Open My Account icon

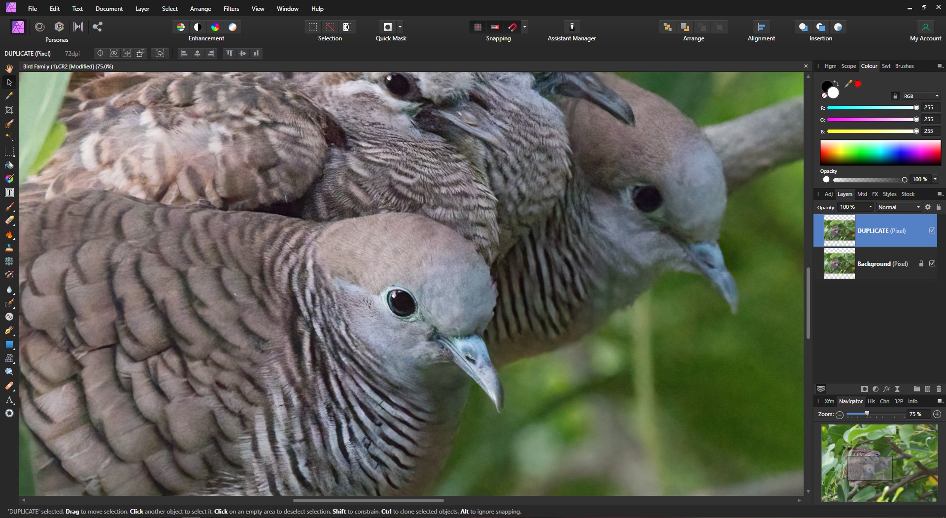pyautogui.click(x=925, y=27)
